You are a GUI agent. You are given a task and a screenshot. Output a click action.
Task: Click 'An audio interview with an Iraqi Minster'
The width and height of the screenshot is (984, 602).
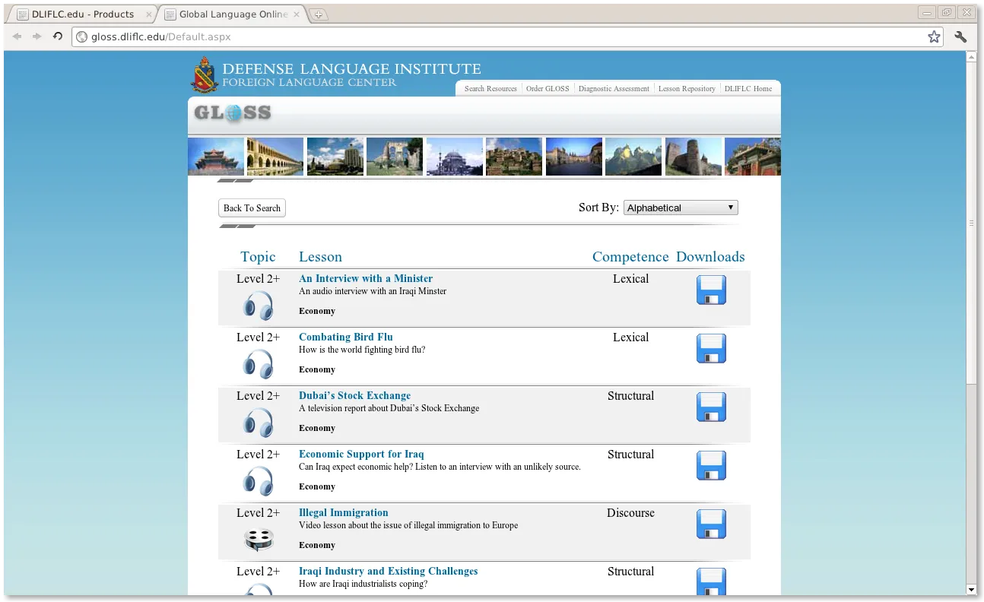tap(373, 292)
